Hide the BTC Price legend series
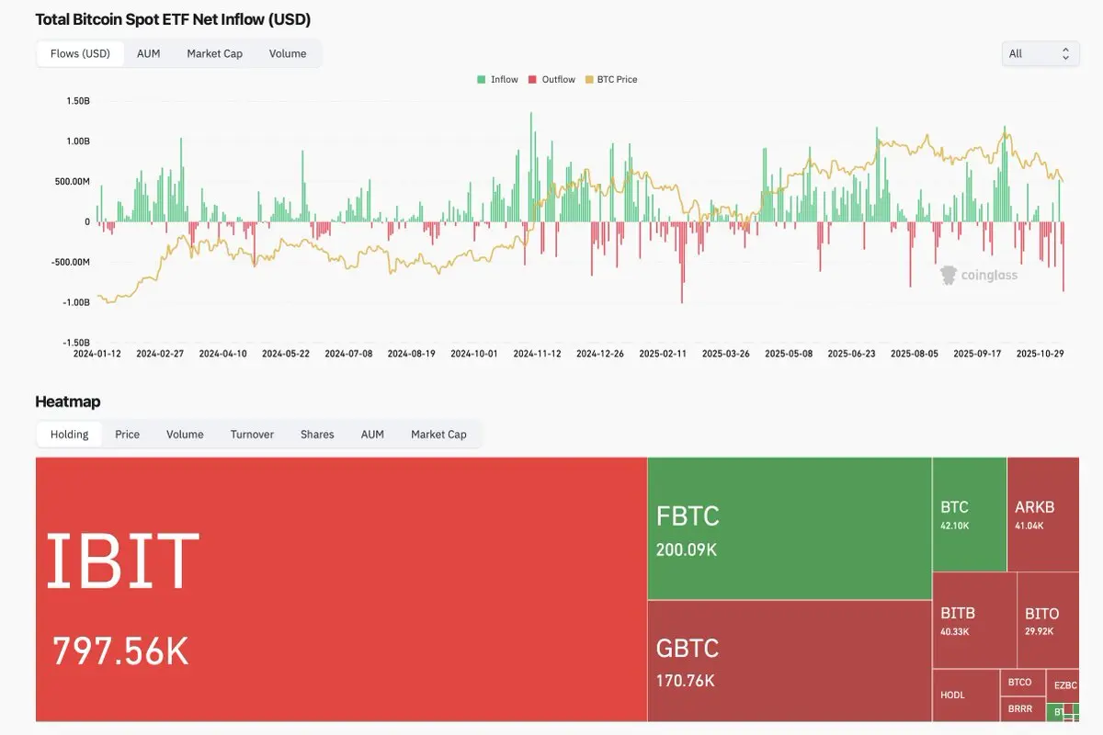 point(611,80)
